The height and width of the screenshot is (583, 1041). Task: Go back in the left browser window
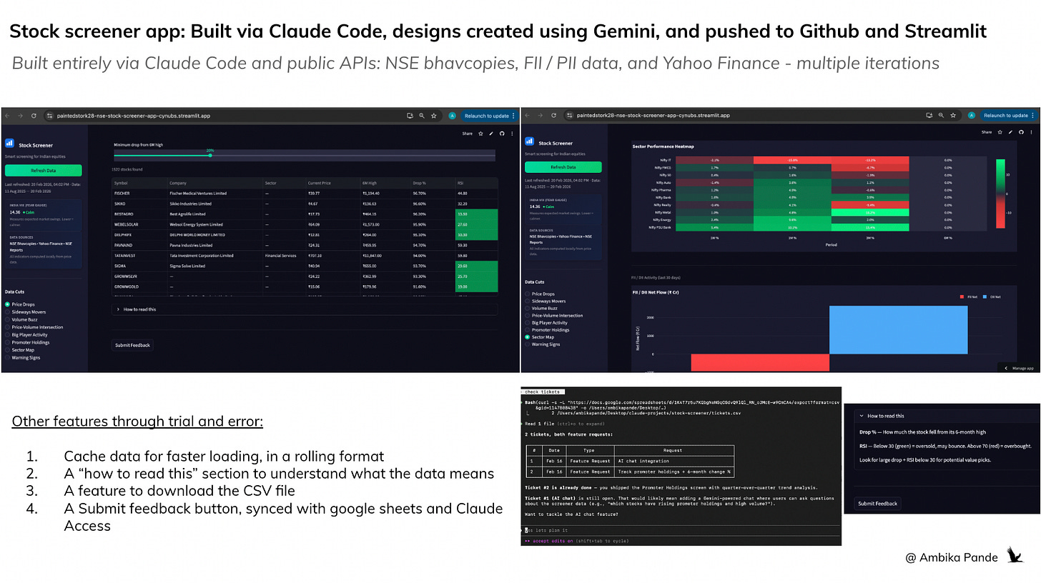(x=7, y=116)
